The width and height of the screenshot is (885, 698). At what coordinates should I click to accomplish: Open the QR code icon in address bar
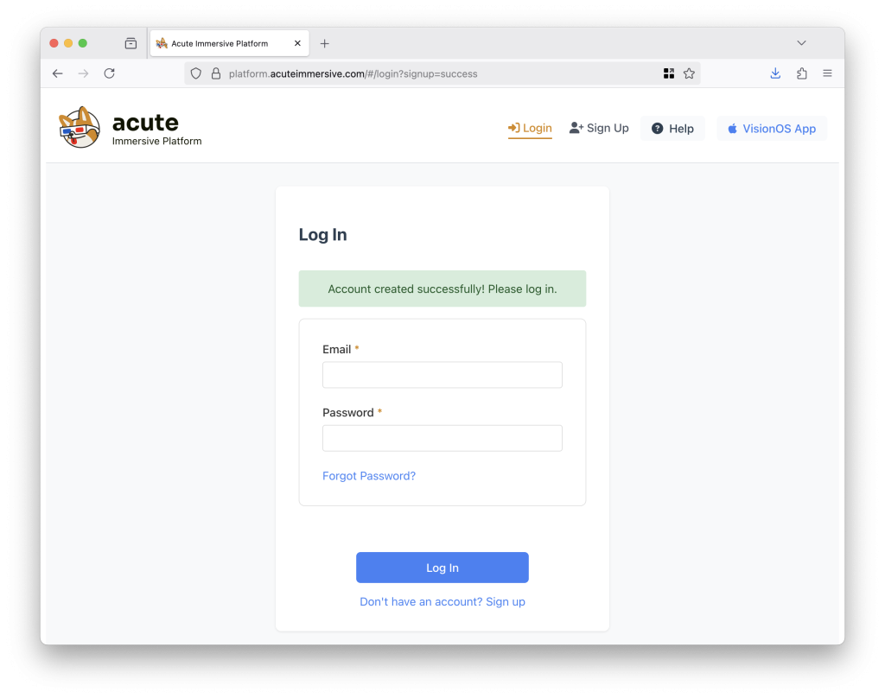(669, 73)
